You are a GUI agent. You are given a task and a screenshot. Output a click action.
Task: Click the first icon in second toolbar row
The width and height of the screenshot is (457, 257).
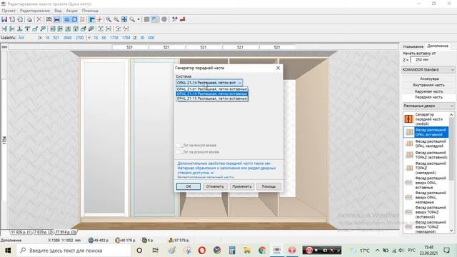[4, 29]
